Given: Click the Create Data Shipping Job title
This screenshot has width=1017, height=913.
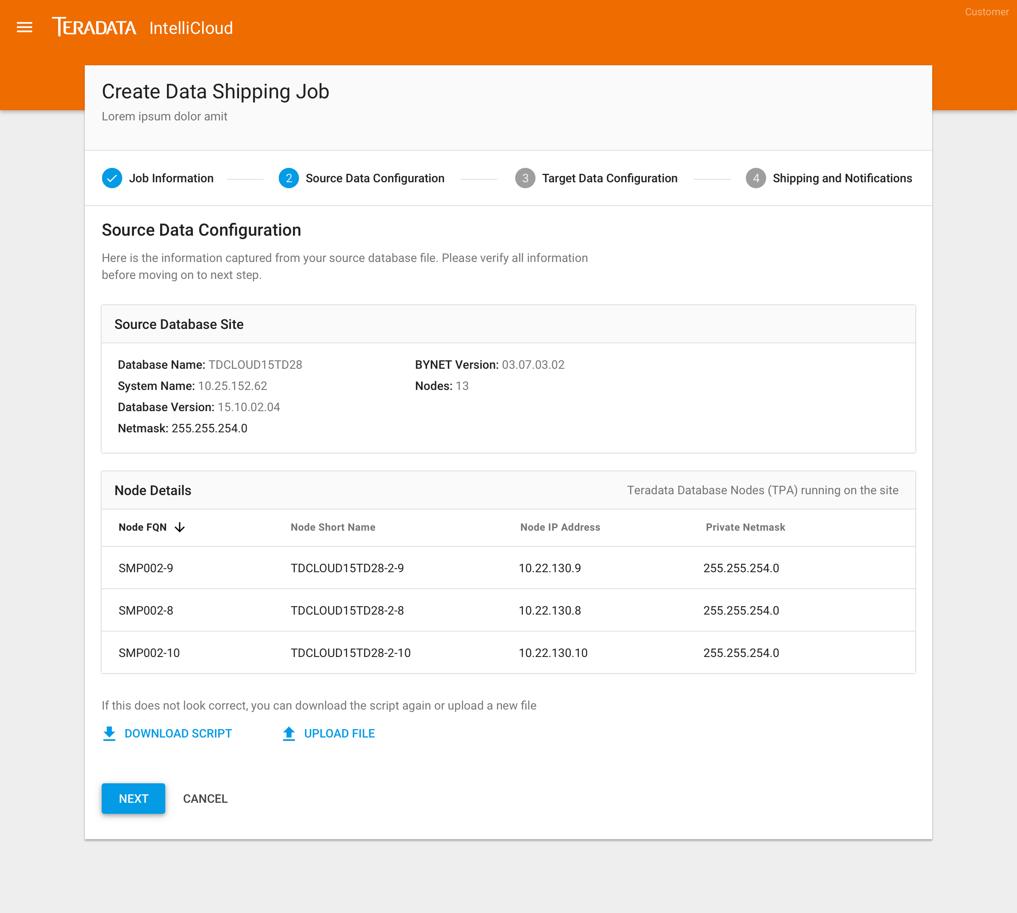Looking at the screenshot, I should coord(216,92).
